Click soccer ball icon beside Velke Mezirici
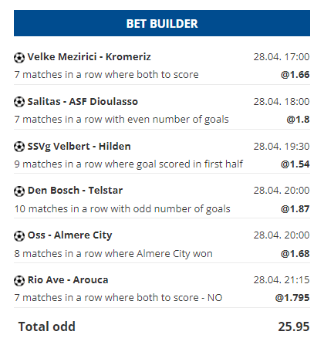This screenshot has width=324, height=345. [x=19, y=57]
